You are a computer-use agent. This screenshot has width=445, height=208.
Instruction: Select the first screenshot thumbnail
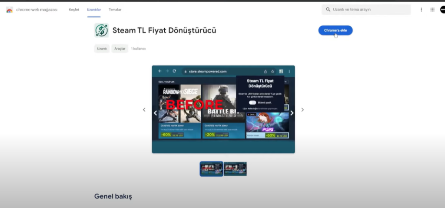tap(212, 169)
